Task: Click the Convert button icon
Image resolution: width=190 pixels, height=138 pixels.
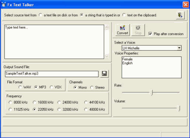Action: [122, 28]
